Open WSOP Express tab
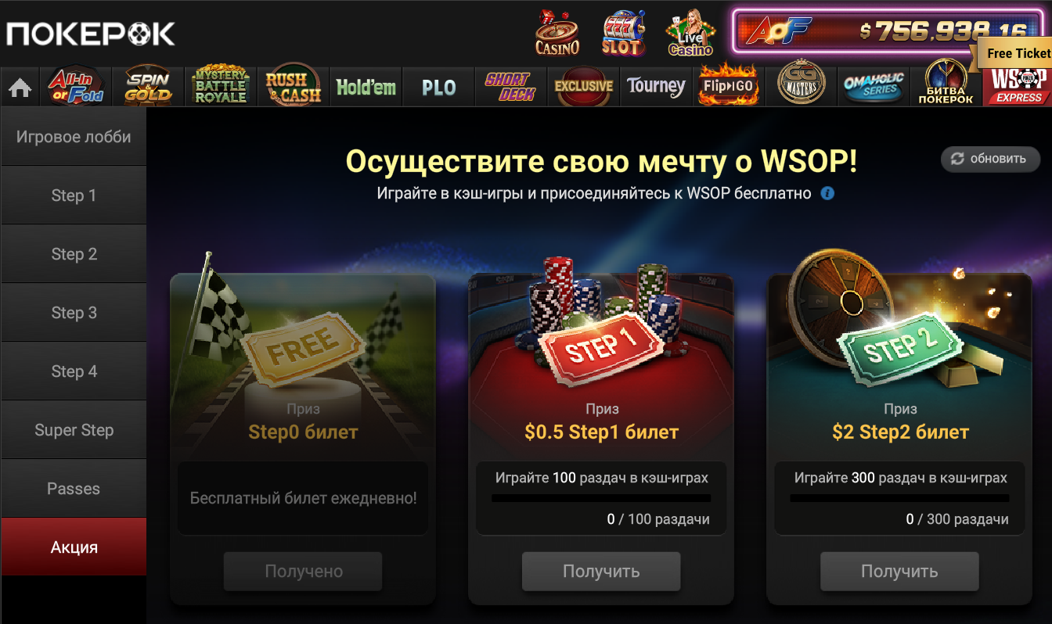 pos(1018,86)
